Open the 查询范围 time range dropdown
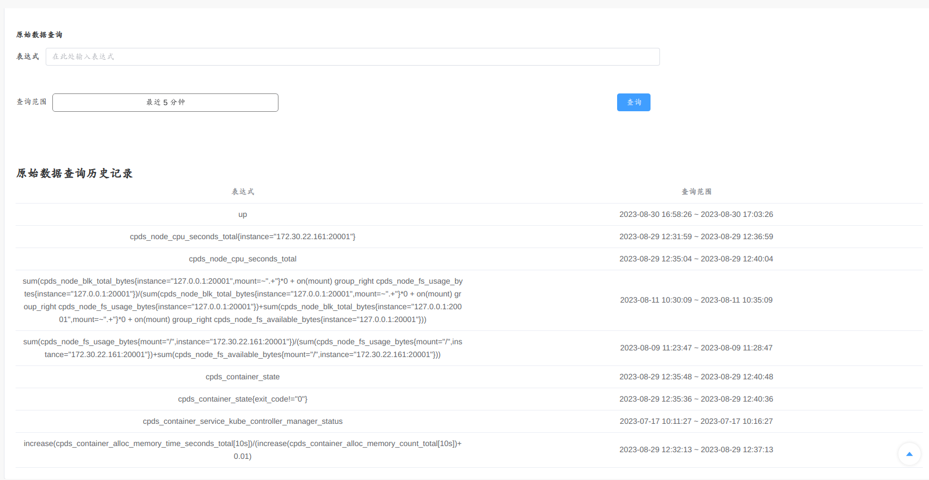The height and width of the screenshot is (480, 929). coord(165,102)
